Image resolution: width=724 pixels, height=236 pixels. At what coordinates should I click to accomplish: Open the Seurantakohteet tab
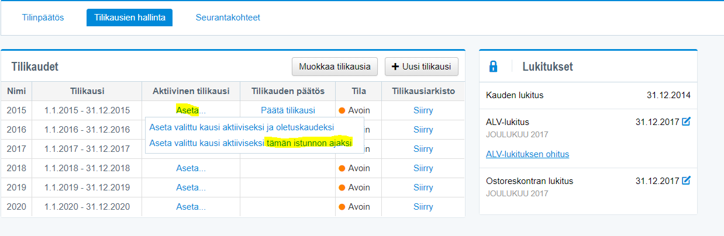[x=227, y=18]
